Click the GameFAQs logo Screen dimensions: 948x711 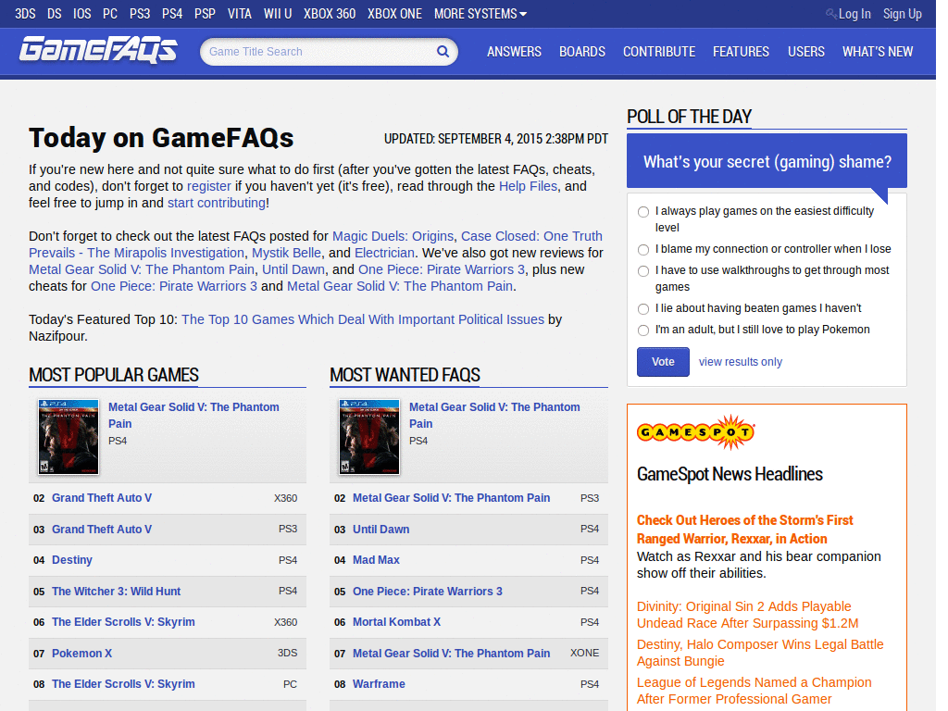tap(96, 51)
